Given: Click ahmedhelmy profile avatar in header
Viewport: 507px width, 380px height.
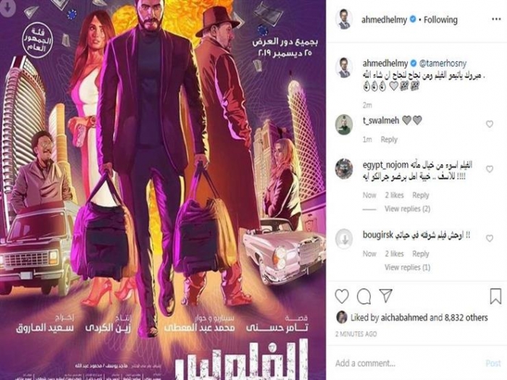Looking at the screenshot, I should tap(344, 20).
